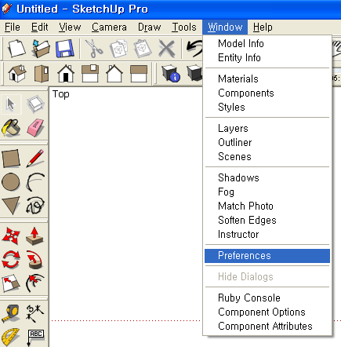The image size is (341, 347).
Task: Choose Styles in the menu
Action: pos(267,107)
